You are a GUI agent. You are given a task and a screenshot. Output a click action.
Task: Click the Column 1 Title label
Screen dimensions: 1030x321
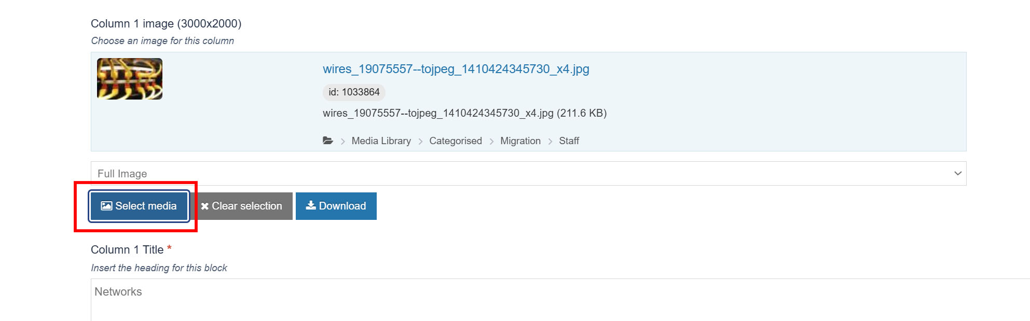tap(127, 250)
